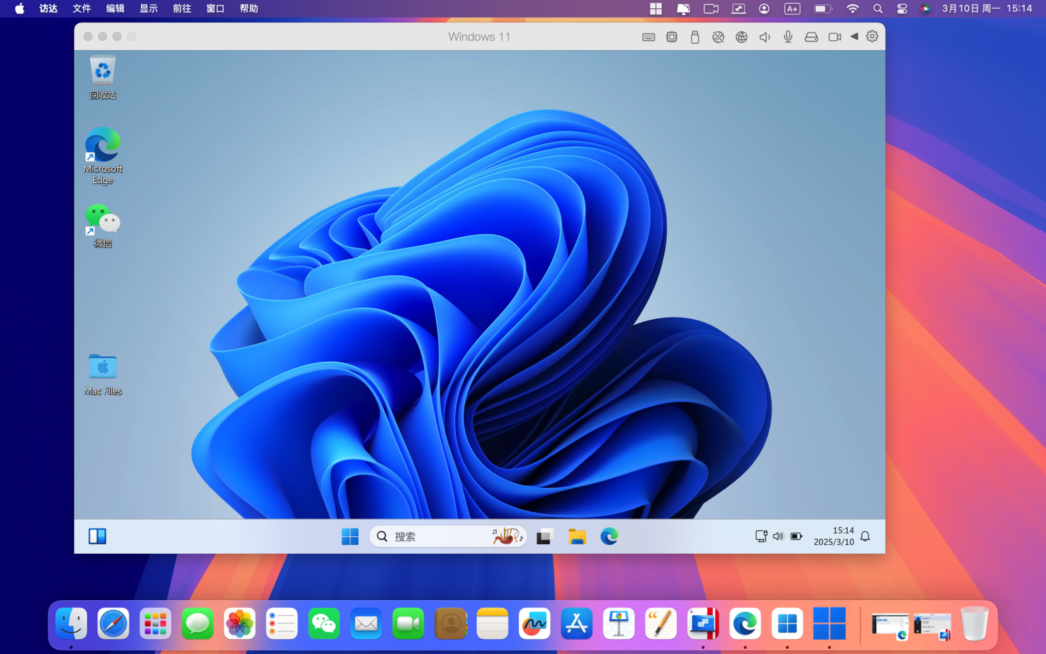The width and height of the screenshot is (1046, 654).
Task: Click the USB device icon in the VM toolbar
Action: coord(695,37)
